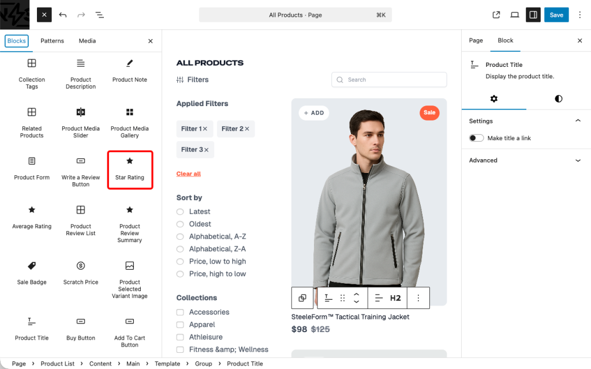Change heading level H2 in block toolbar
The height and width of the screenshot is (369, 591).
[395, 298]
